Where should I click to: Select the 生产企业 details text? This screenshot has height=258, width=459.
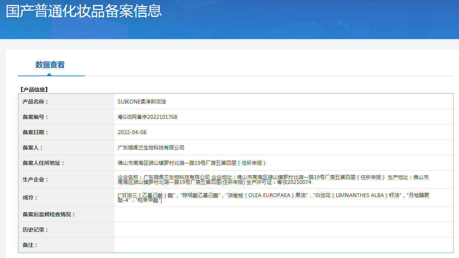273,180
